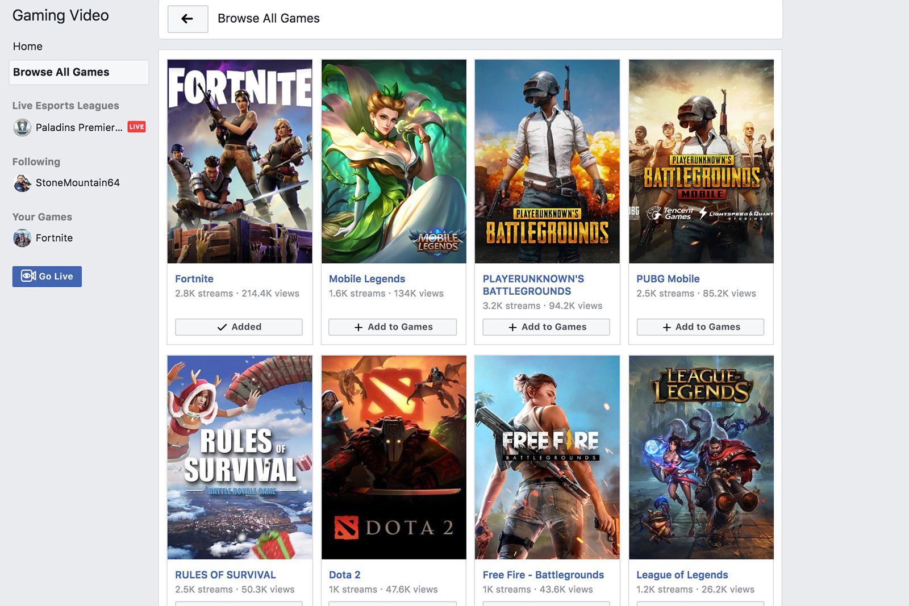
Task: Open the League of Legends link
Action: 683,574
